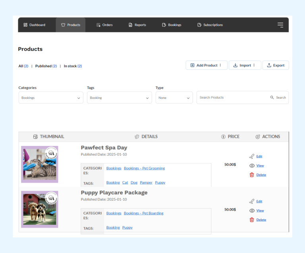Viewport: 305px width, 253px height.
Task: Click the Pamper tag link
Action: click(146, 182)
